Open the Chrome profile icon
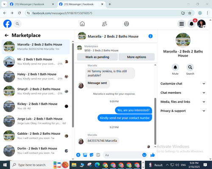The width and height of the screenshot is (212, 169). (x=200, y=13)
